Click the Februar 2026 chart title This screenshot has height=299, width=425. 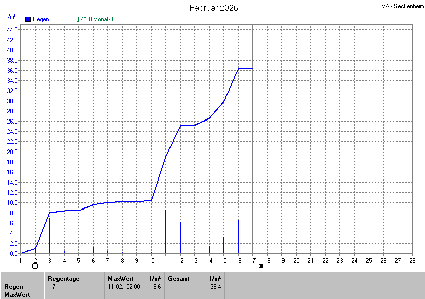pos(214,8)
